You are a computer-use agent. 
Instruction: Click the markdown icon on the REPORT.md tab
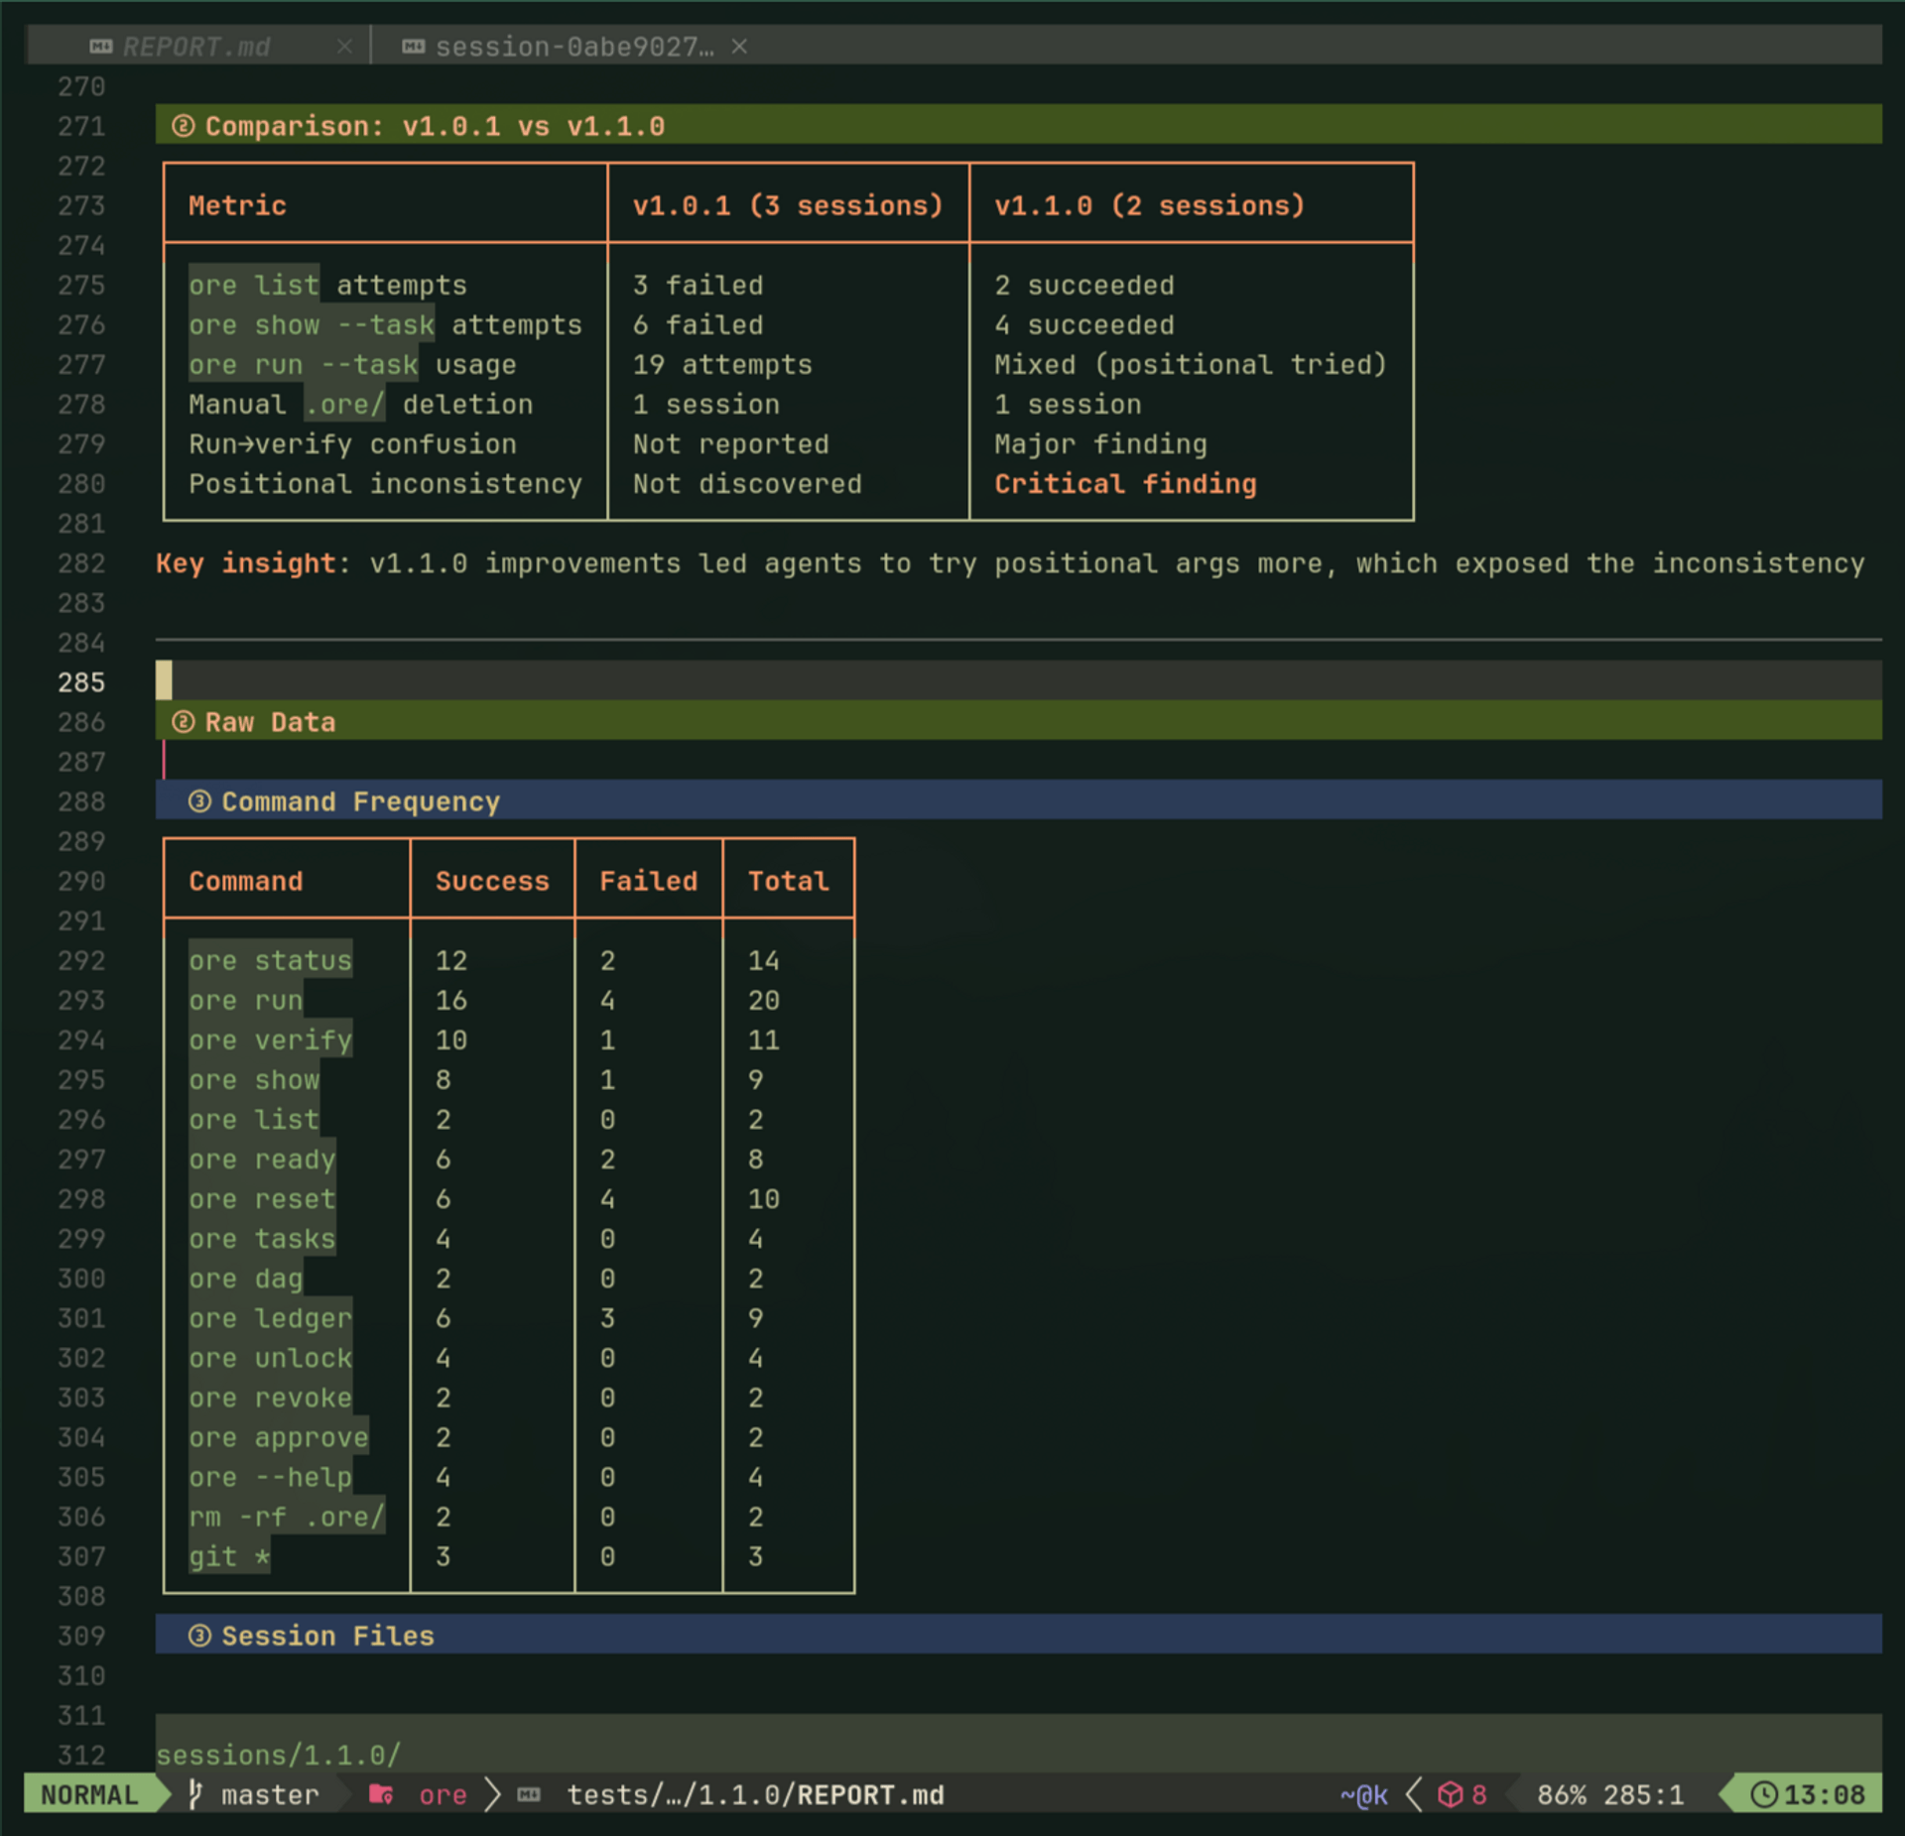point(99,46)
